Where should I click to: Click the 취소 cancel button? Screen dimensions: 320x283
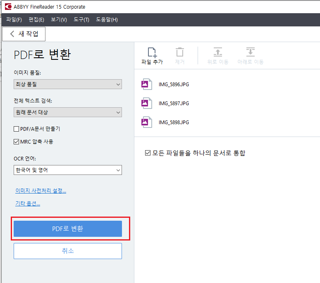68,251
